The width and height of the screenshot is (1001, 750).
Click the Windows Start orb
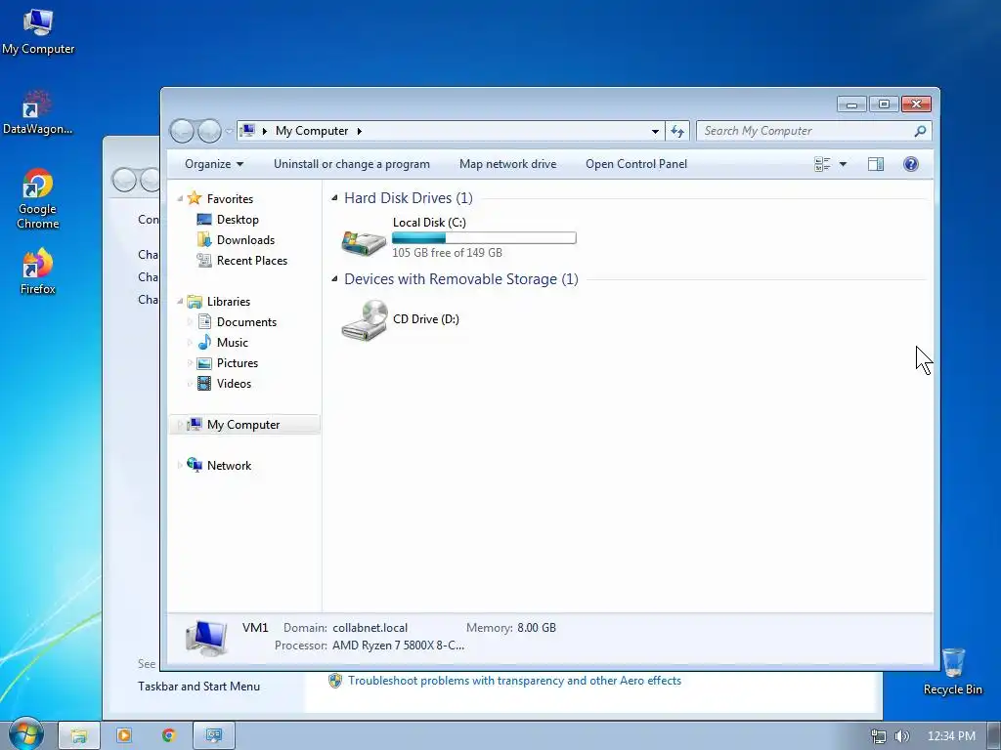pyautogui.click(x=25, y=734)
